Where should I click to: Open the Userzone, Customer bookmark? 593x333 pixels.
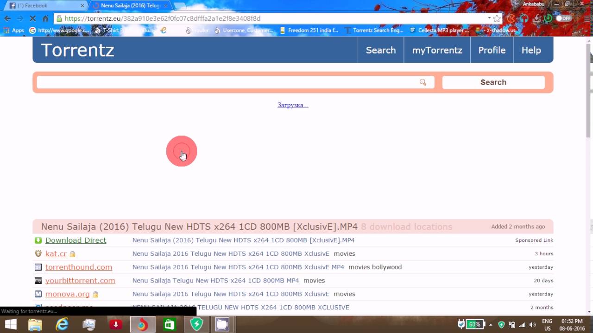pyautogui.click(x=244, y=31)
